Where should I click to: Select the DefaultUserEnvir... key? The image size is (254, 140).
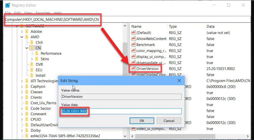coord(44,125)
